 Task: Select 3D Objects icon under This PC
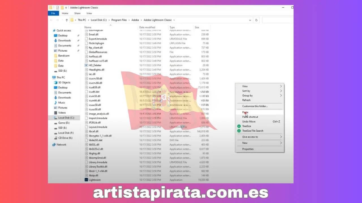56,83
